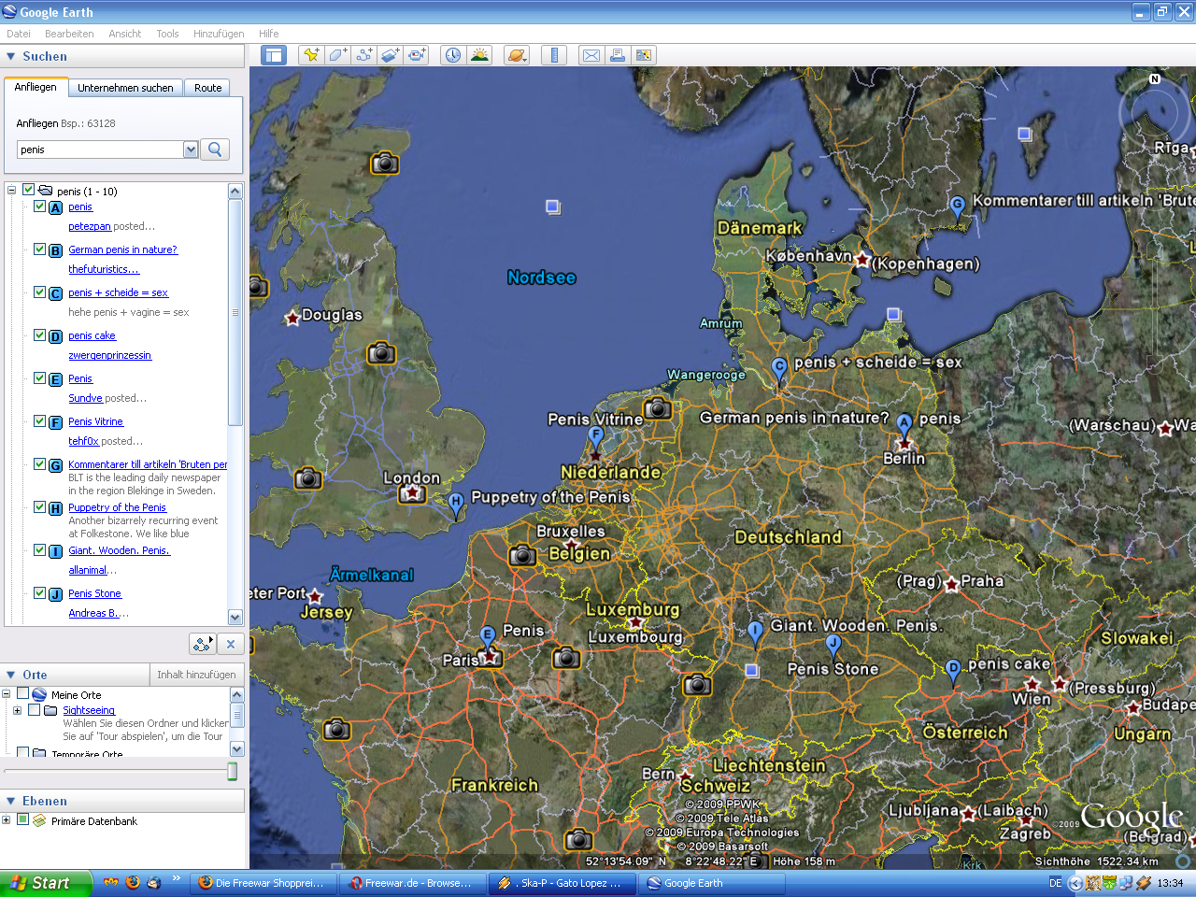Expand the Sightseeing folder tree node
This screenshot has height=897, width=1196.
17,710
